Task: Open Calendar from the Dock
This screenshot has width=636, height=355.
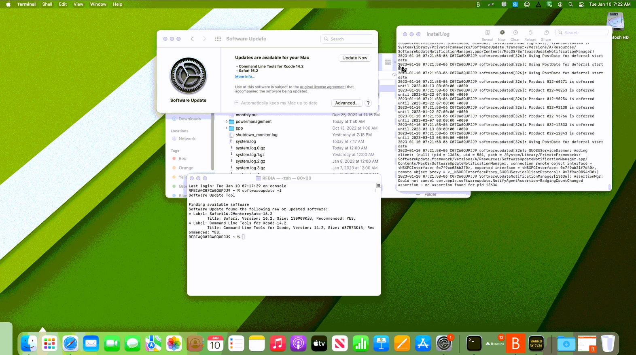Action: click(215, 344)
